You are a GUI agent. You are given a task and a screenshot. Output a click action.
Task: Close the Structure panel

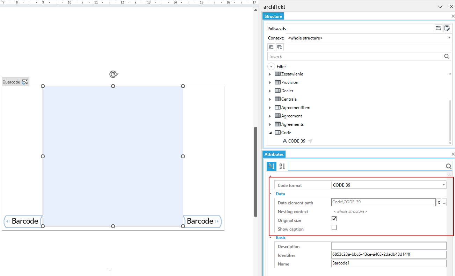coord(453,16)
